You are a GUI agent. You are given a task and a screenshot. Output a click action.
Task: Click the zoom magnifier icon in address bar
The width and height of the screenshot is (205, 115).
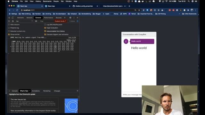click(x=135, y=10)
